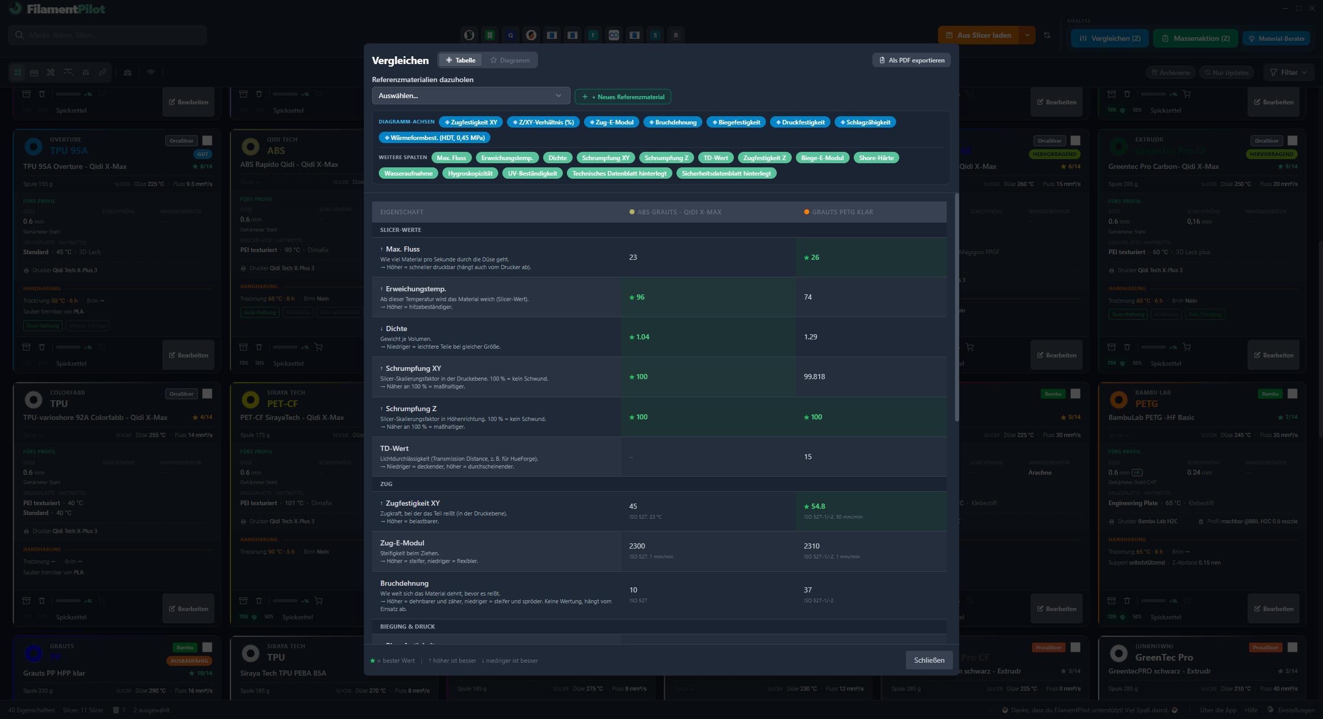This screenshot has width=1323, height=719.
Task: Click the wifi signal toolbar icon
Action: [151, 72]
